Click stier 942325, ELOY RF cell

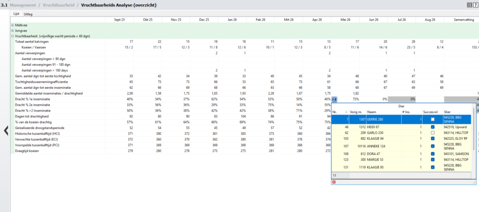tap(456, 139)
